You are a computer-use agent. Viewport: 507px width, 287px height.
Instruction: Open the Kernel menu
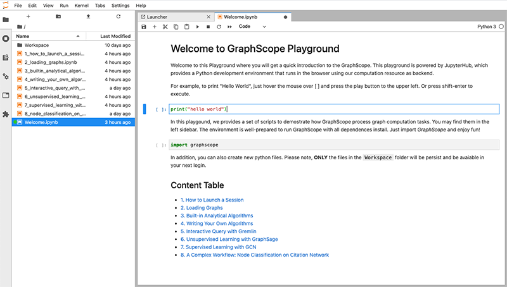point(81,5)
